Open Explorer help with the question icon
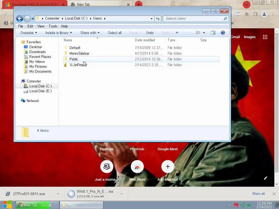This screenshot has height=209, width=279. [x=223, y=33]
